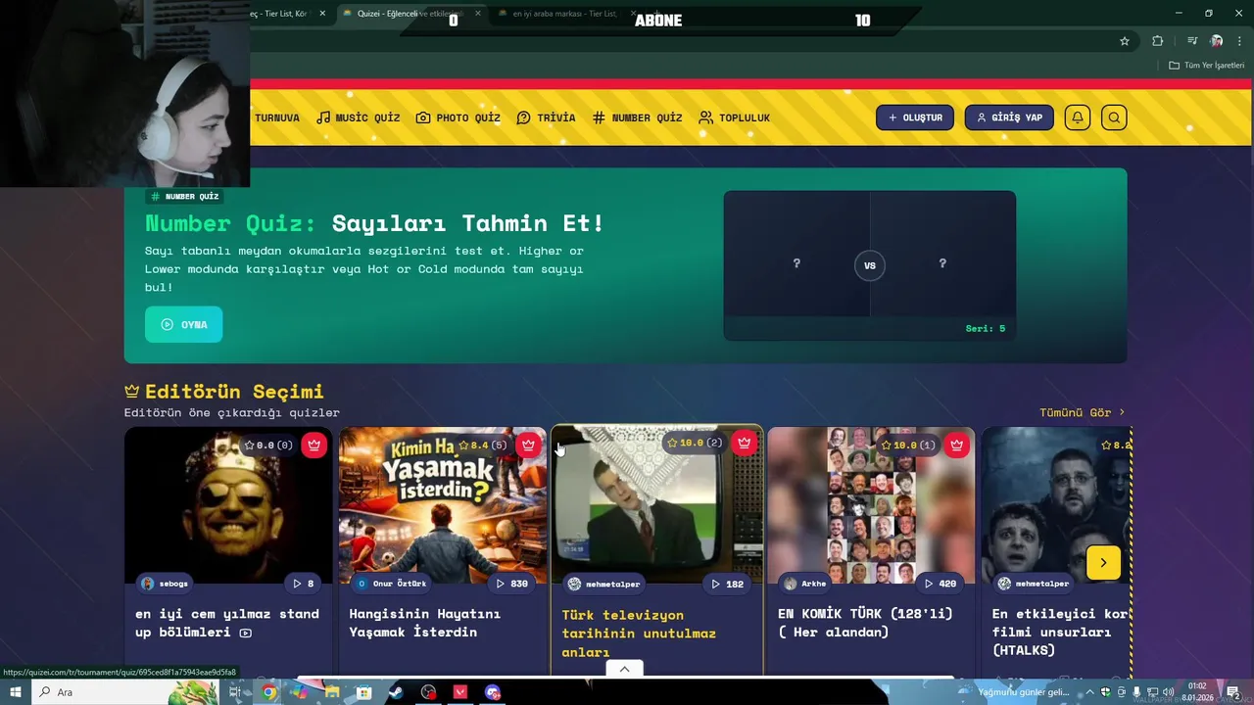The height and width of the screenshot is (705, 1254).
Task: Open Arkhe author profile
Action: pyautogui.click(x=805, y=584)
